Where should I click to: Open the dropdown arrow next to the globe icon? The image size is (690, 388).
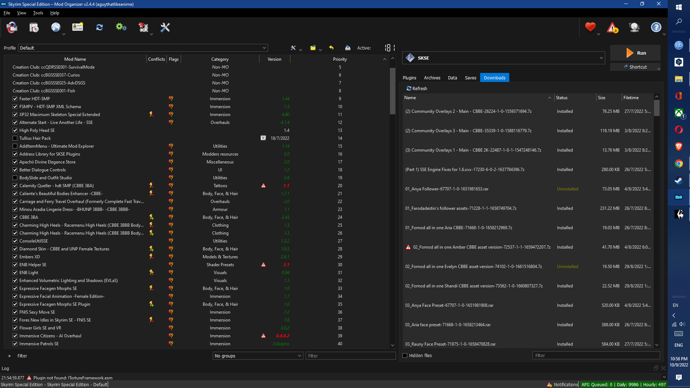64,34
